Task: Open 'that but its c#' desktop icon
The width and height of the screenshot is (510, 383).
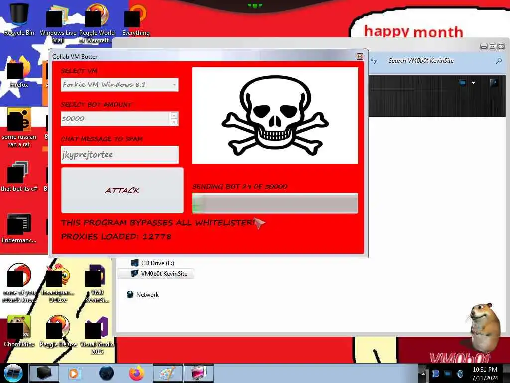Action: pyautogui.click(x=19, y=176)
